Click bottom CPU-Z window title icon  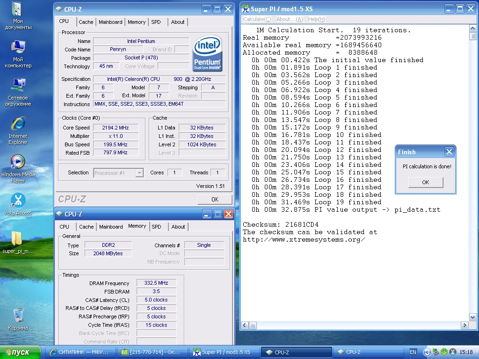click(x=60, y=214)
